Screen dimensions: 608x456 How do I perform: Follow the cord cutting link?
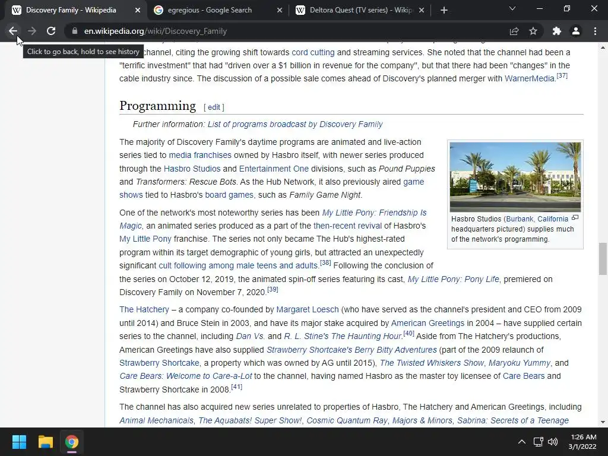coord(313,52)
